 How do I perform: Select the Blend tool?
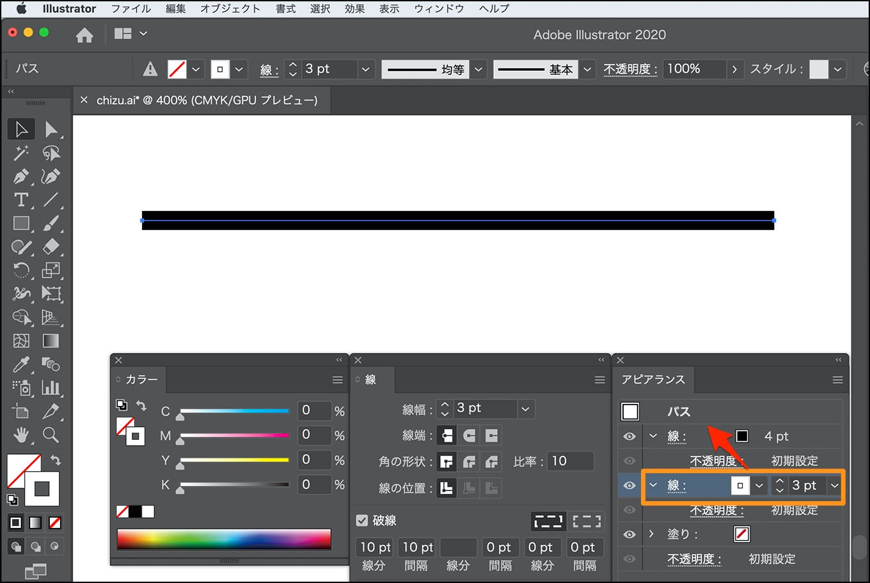(x=51, y=364)
